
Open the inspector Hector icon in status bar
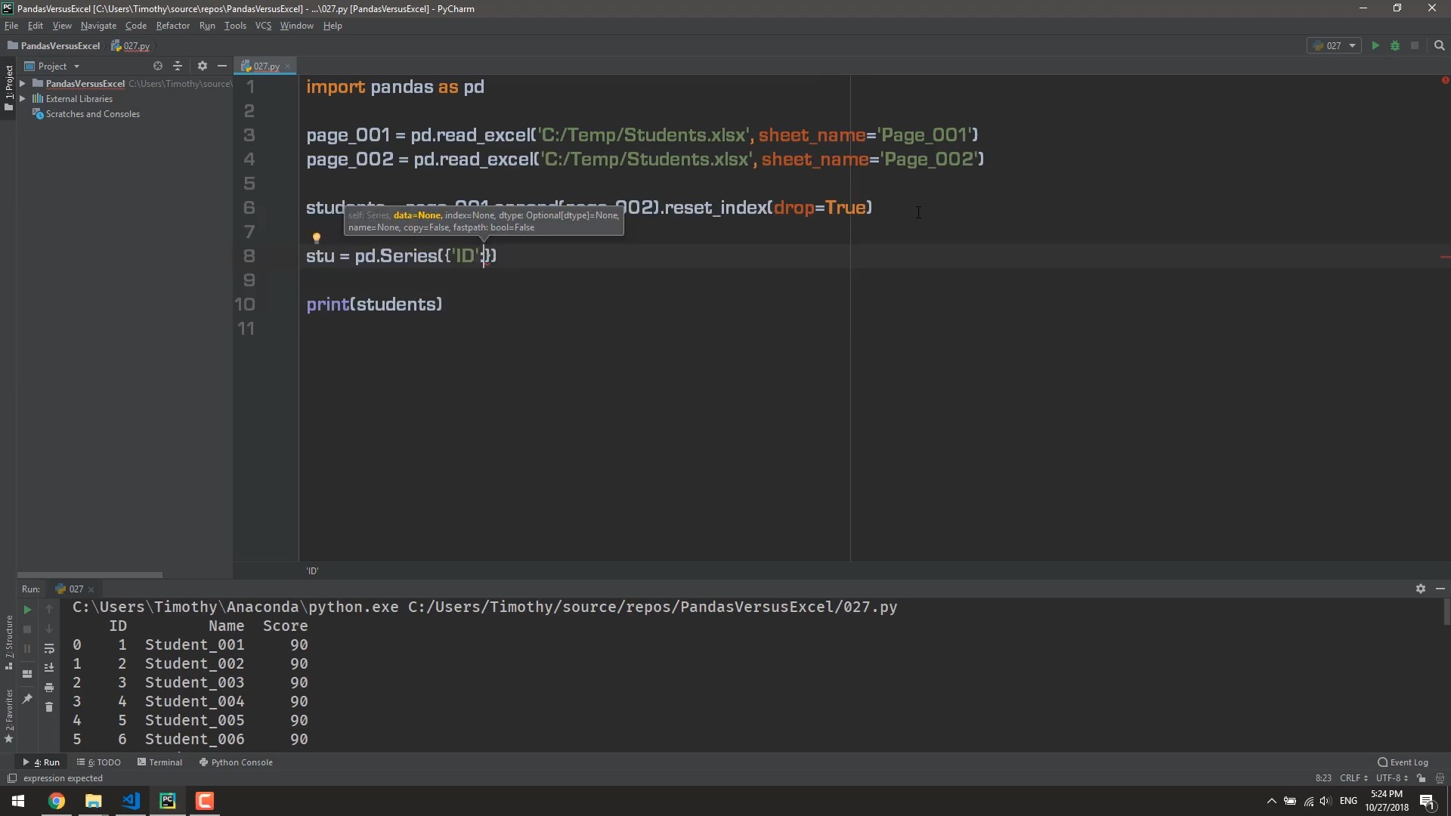pyautogui.click(x=1440, y=777)
